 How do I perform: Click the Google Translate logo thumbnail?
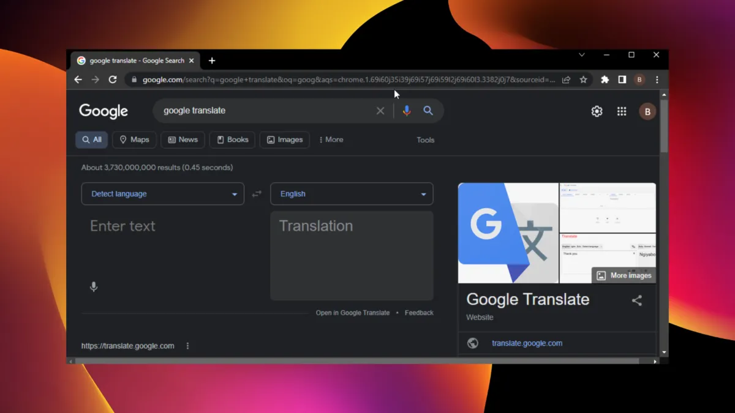pyautogui.click(x=508, y=233)
